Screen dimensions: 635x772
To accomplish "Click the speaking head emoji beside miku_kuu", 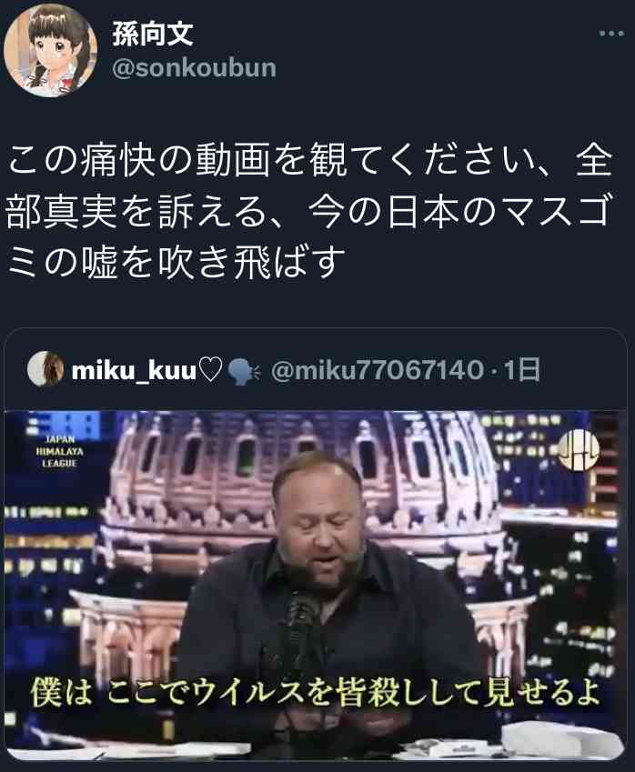I will pyautogui.click(x=244, y=371).
